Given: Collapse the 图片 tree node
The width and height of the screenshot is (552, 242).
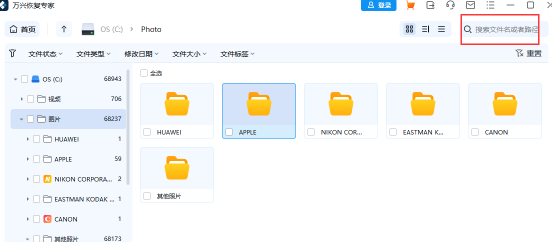Looking at the screenshot, I should [21, 119].
